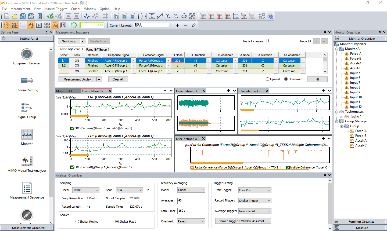The height and width of the screenshot is (231, 387).
Task: Select the Downward radio button
Action: (286, 79)
